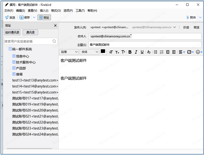The width and height of the screenshot is (204, 155).
Task: Expand the 信息中心 tree node
Action: pos(14,56)
